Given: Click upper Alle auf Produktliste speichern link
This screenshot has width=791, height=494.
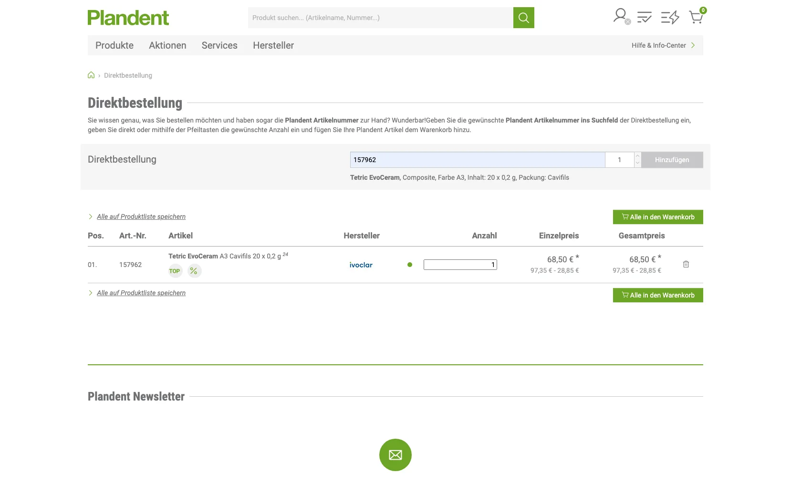Looking at the screenshot, I should 141,216.
